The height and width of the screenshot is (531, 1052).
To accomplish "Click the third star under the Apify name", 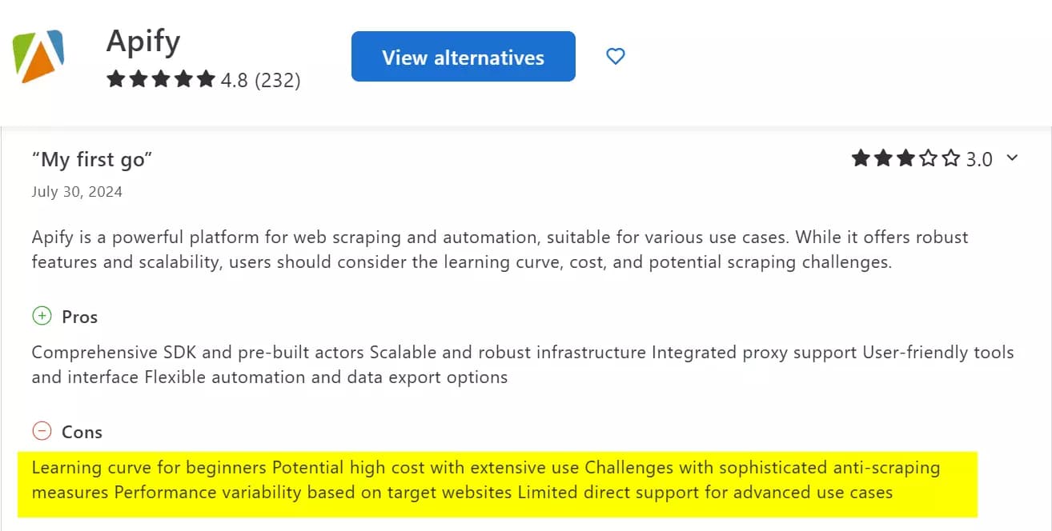I will click(162, 79).
